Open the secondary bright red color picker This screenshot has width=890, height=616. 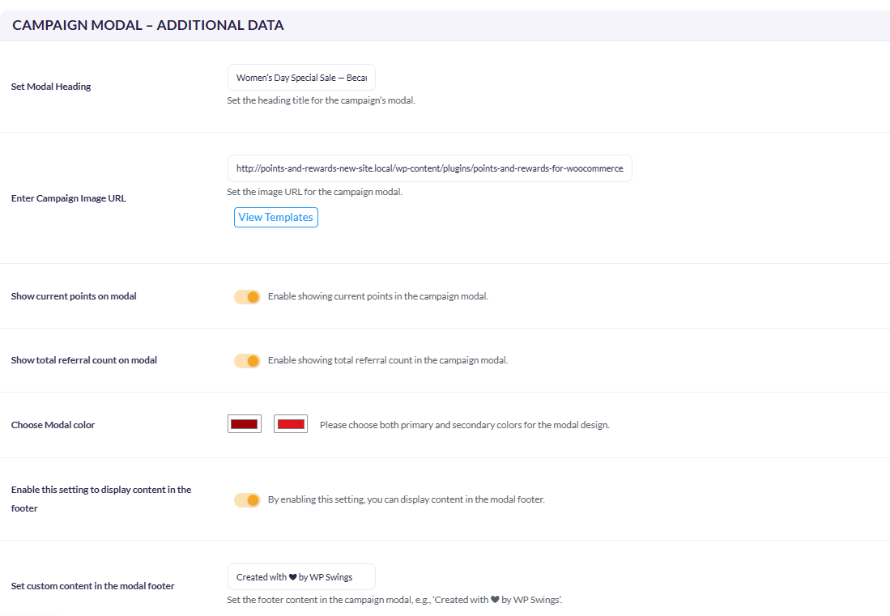click(x=291, y=423)
